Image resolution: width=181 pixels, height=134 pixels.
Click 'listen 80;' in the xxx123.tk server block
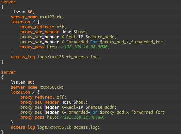click(x=23, y=12)
